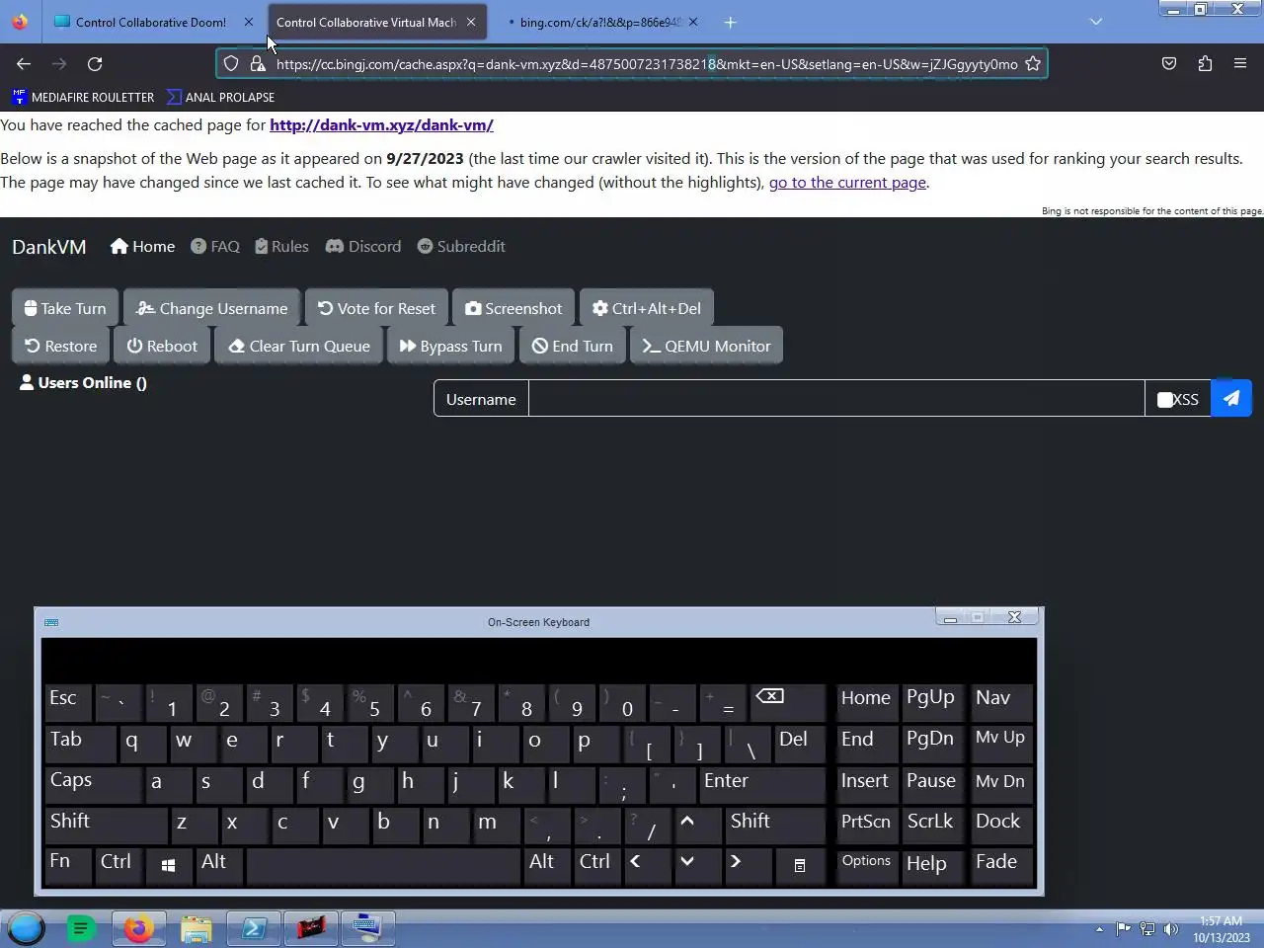Open the Pocket save icon
The image size is (1264, 948).
pyautogui.click(x=1169, y=63)
